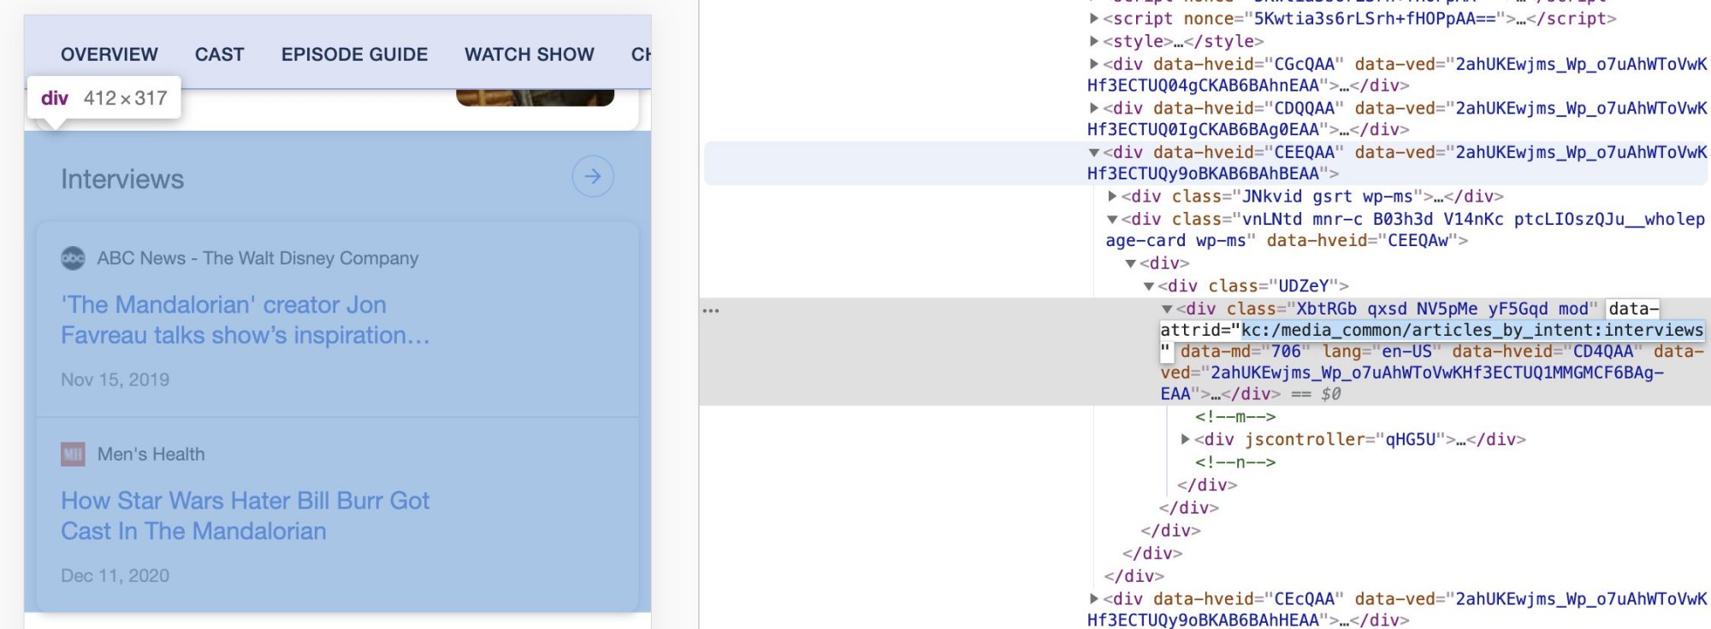Click the thumbnail image under the tab bar

pos(535,97)
